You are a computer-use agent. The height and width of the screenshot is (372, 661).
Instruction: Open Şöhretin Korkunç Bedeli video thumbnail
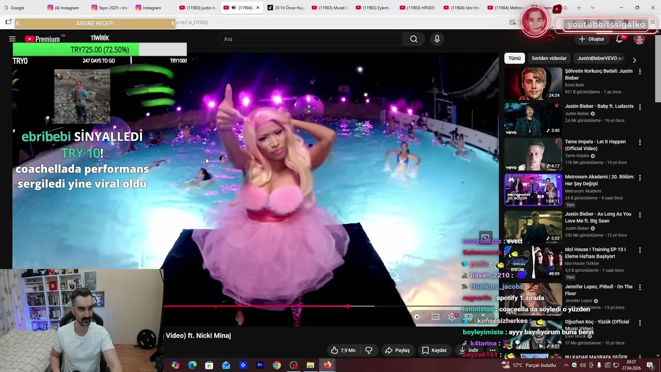pos(533,84)
